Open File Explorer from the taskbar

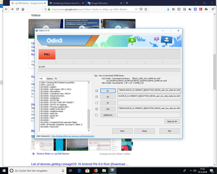pyautogui.click(x=104, y=171)
